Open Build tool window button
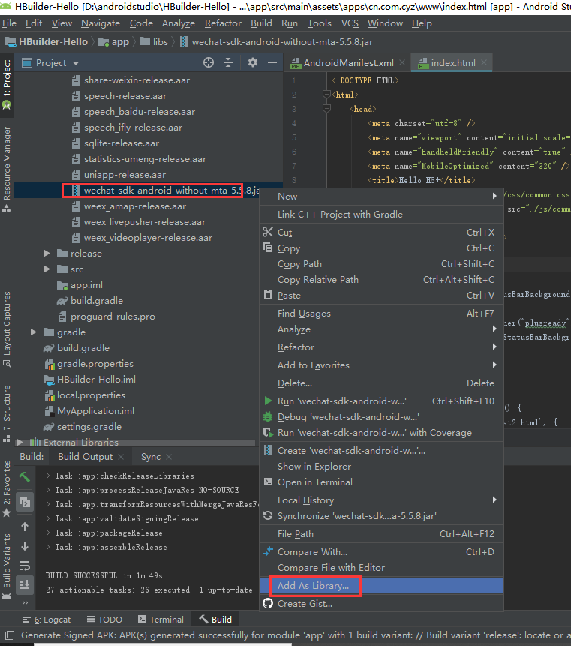 point(215,620)
